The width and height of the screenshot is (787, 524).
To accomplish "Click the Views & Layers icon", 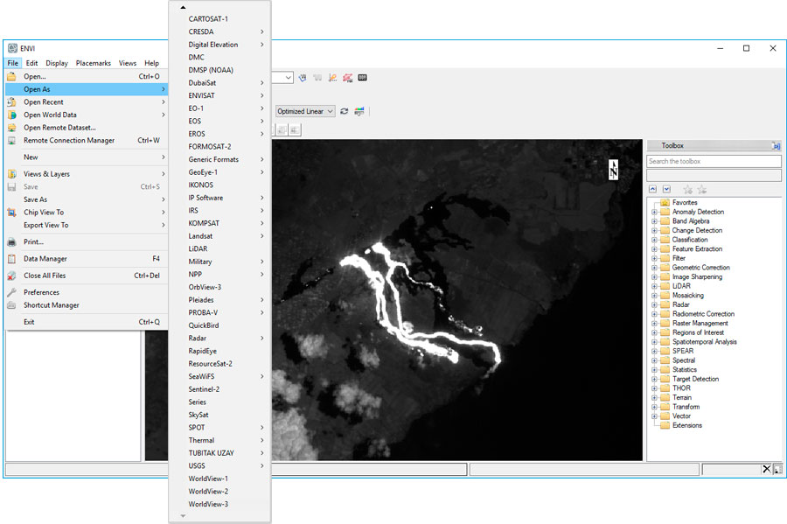I will pos(11,174).
